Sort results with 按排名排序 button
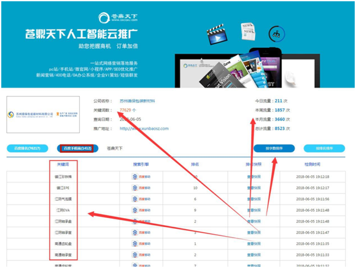Screen dimensions: 356x268 click(324, 148)
